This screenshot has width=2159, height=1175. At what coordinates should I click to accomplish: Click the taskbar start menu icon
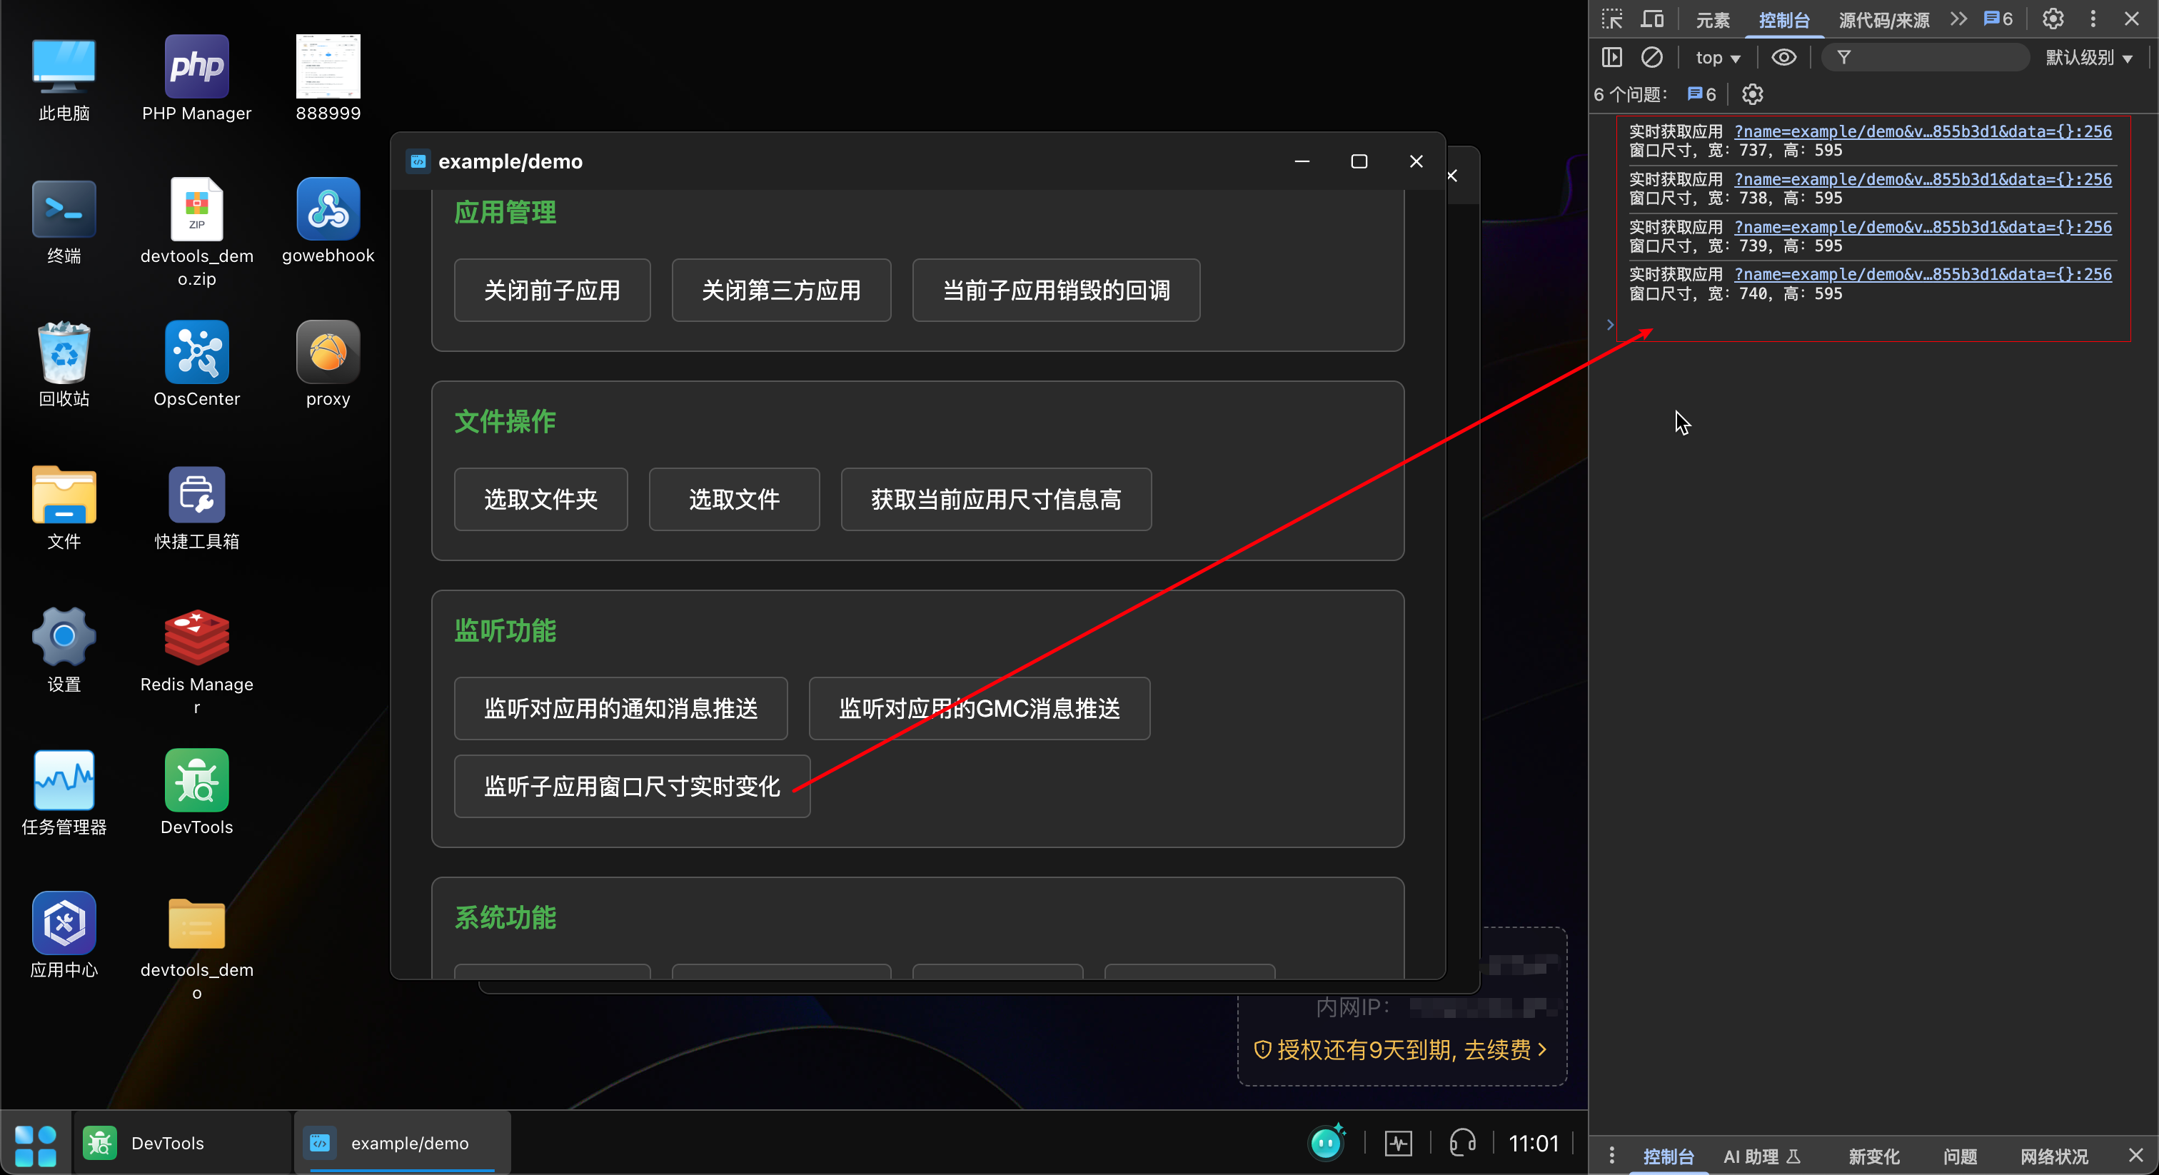(36, 1144)
